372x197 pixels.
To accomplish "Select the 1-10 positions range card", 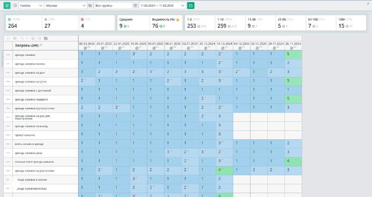I will (x=230, y=23).
